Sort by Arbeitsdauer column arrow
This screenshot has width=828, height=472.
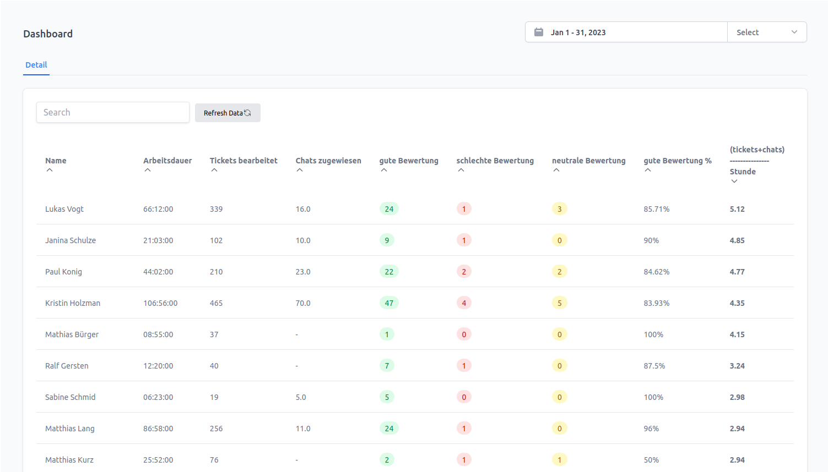click(x=148, y=170)
